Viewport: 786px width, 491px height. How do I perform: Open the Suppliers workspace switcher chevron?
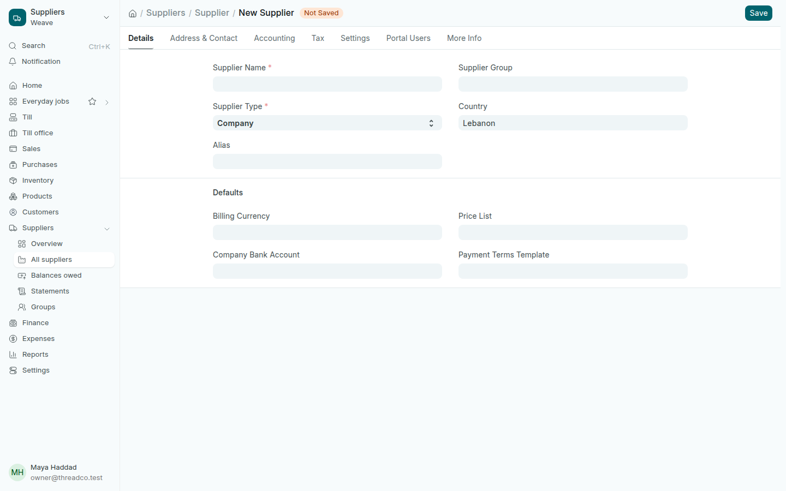point(106,17)
